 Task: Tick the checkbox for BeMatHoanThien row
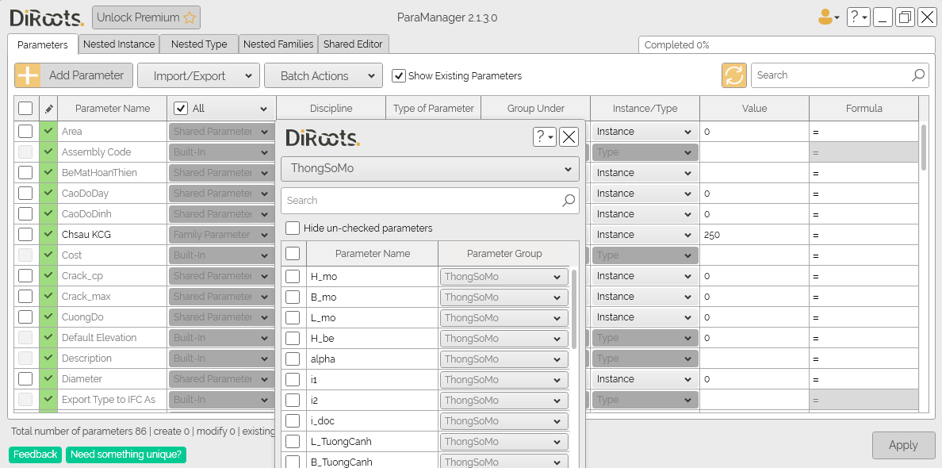(x=25, y=172)
